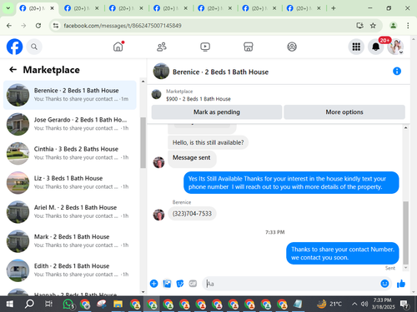Open the Friends icon in top navigation

pyautogui.click(x=162, y=47)
